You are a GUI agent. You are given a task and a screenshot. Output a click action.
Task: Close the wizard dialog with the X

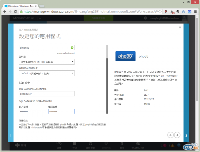(x=180, y=28)
